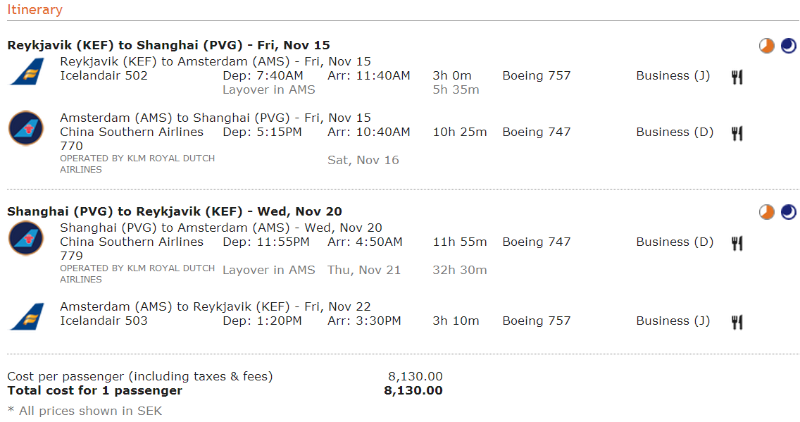This screenshot has width=800, height=422.
Task: Click blue overnight moon icon on outbound trip
Action: tap(788, 46)
